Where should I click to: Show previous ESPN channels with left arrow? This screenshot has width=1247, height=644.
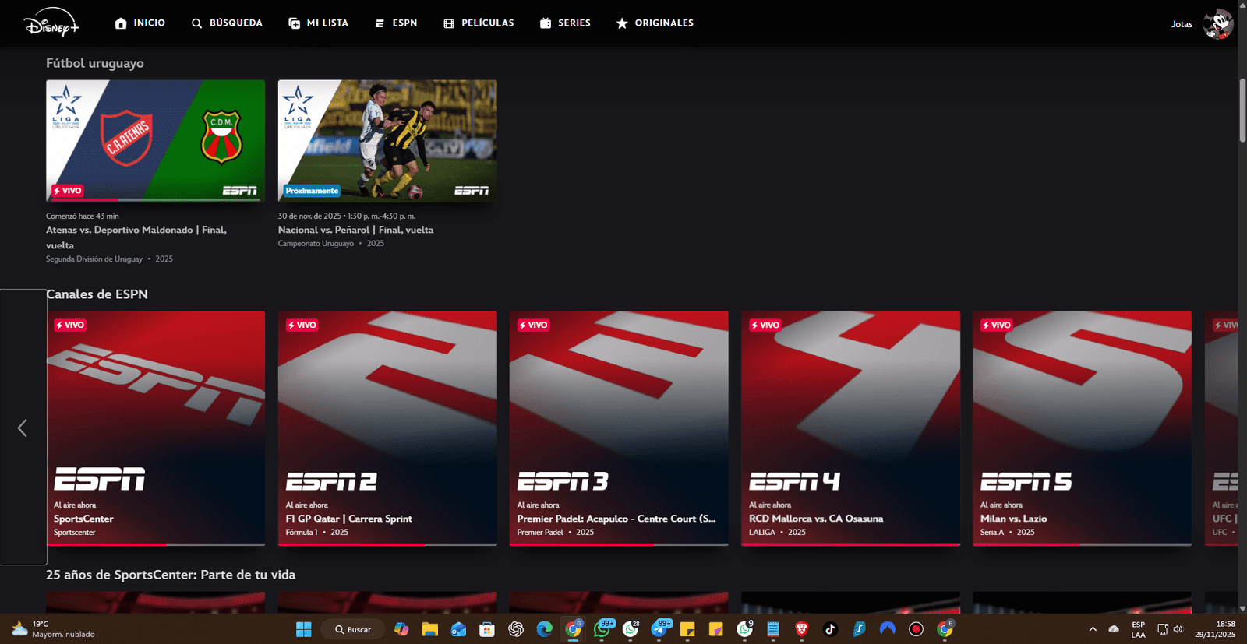click(23, 428)
